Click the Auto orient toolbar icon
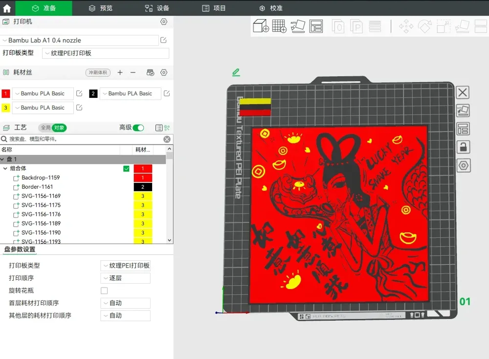489x359 pixels. pyautogui.click(x=298, y=26)
